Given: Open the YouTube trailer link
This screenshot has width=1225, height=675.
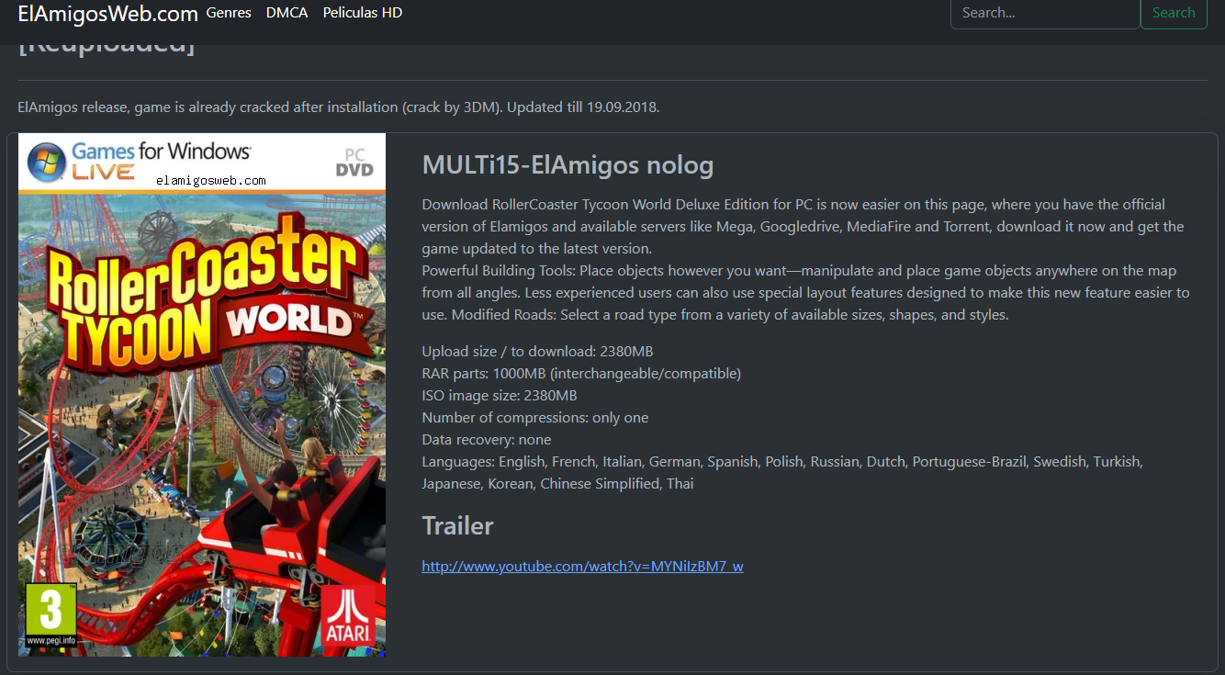Looking at the screenshot, I should pos(582,566).
